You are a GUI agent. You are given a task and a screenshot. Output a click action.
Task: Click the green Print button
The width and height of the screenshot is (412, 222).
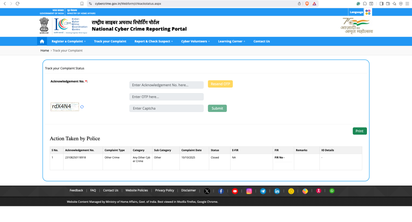359,131
